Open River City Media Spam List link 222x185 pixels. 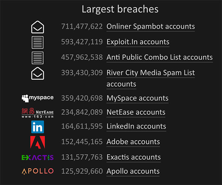151,73
